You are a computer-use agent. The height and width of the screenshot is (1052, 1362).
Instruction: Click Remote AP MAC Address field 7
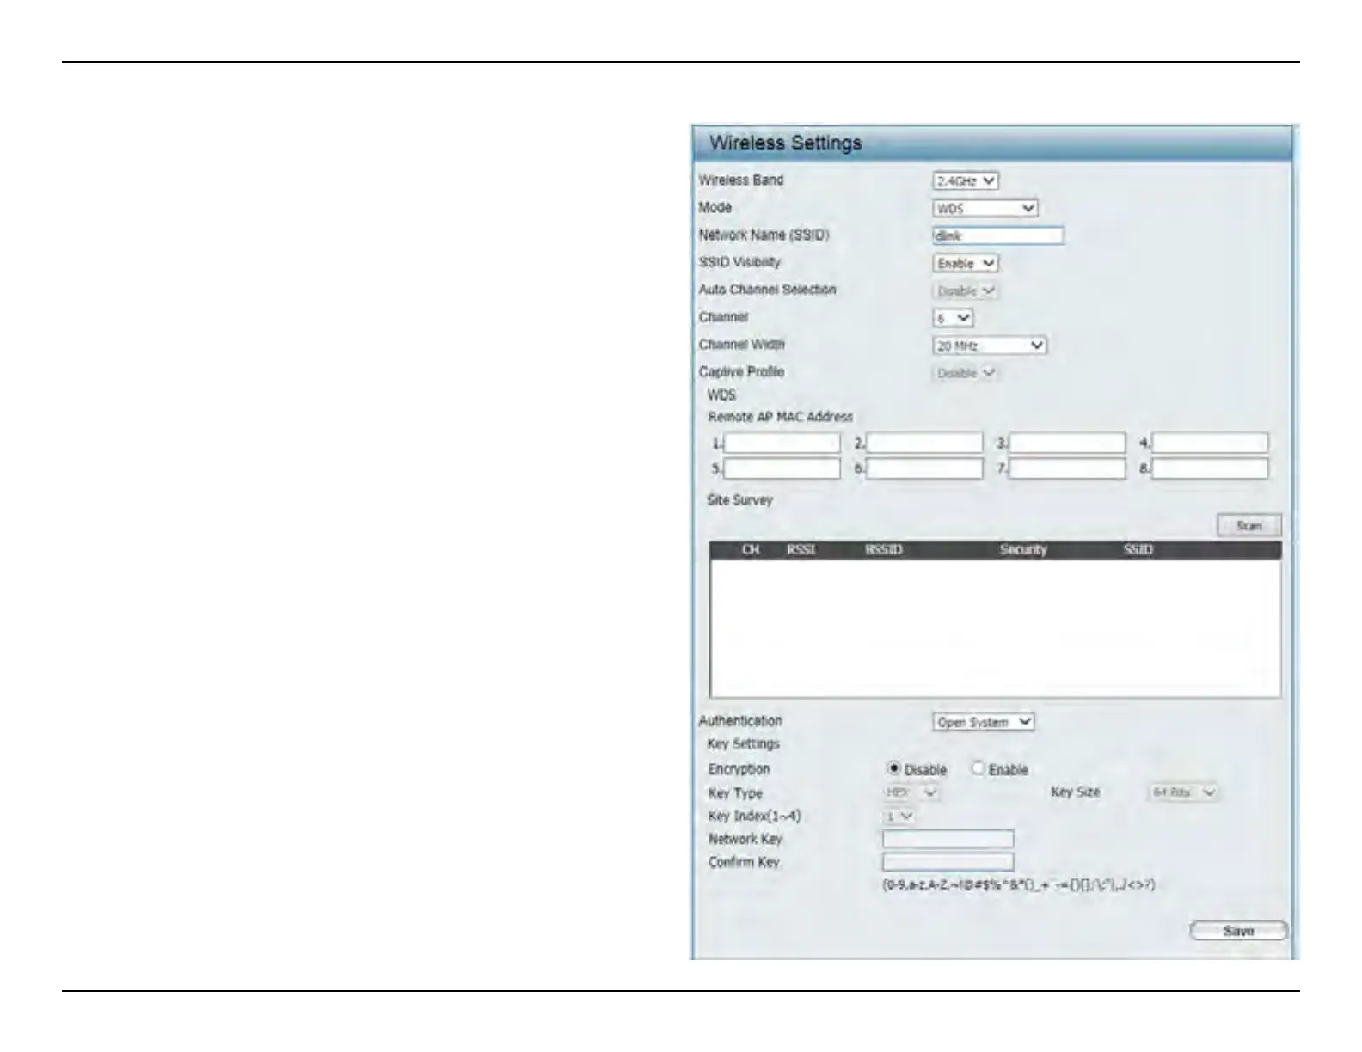[1067, 468]
